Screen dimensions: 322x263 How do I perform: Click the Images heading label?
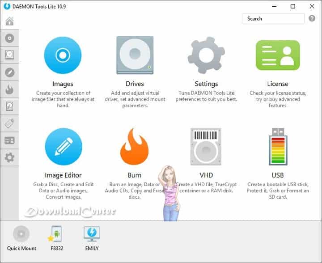[63, 84]
